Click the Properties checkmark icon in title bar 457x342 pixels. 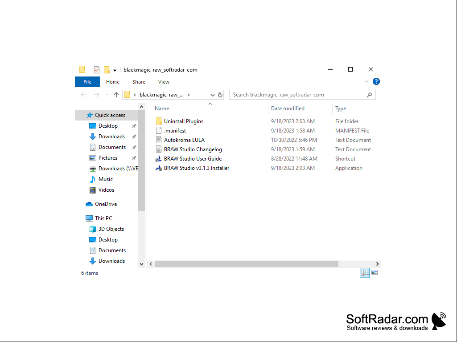click(x=97, y=70)
